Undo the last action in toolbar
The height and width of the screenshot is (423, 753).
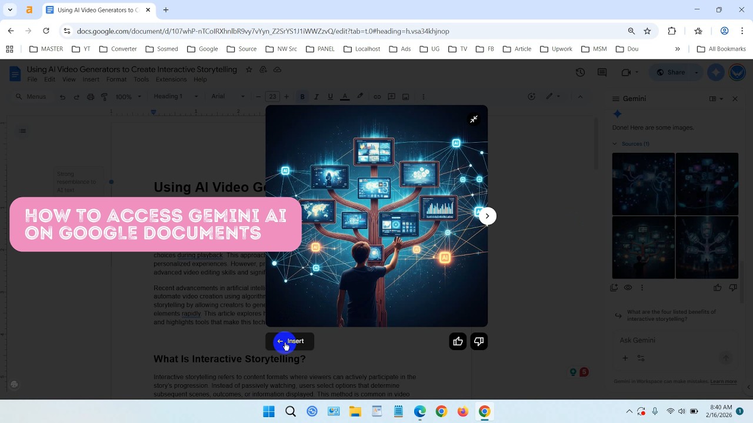pyautogui.click(x=62, y=97)
